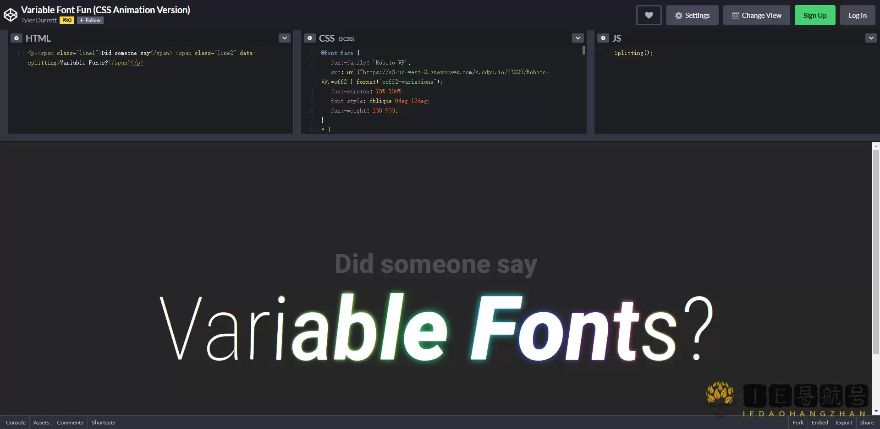Click preview scrollbar down arrow
Image resolution: width=880 pixels, height=429 pixels.
(876, 411)
